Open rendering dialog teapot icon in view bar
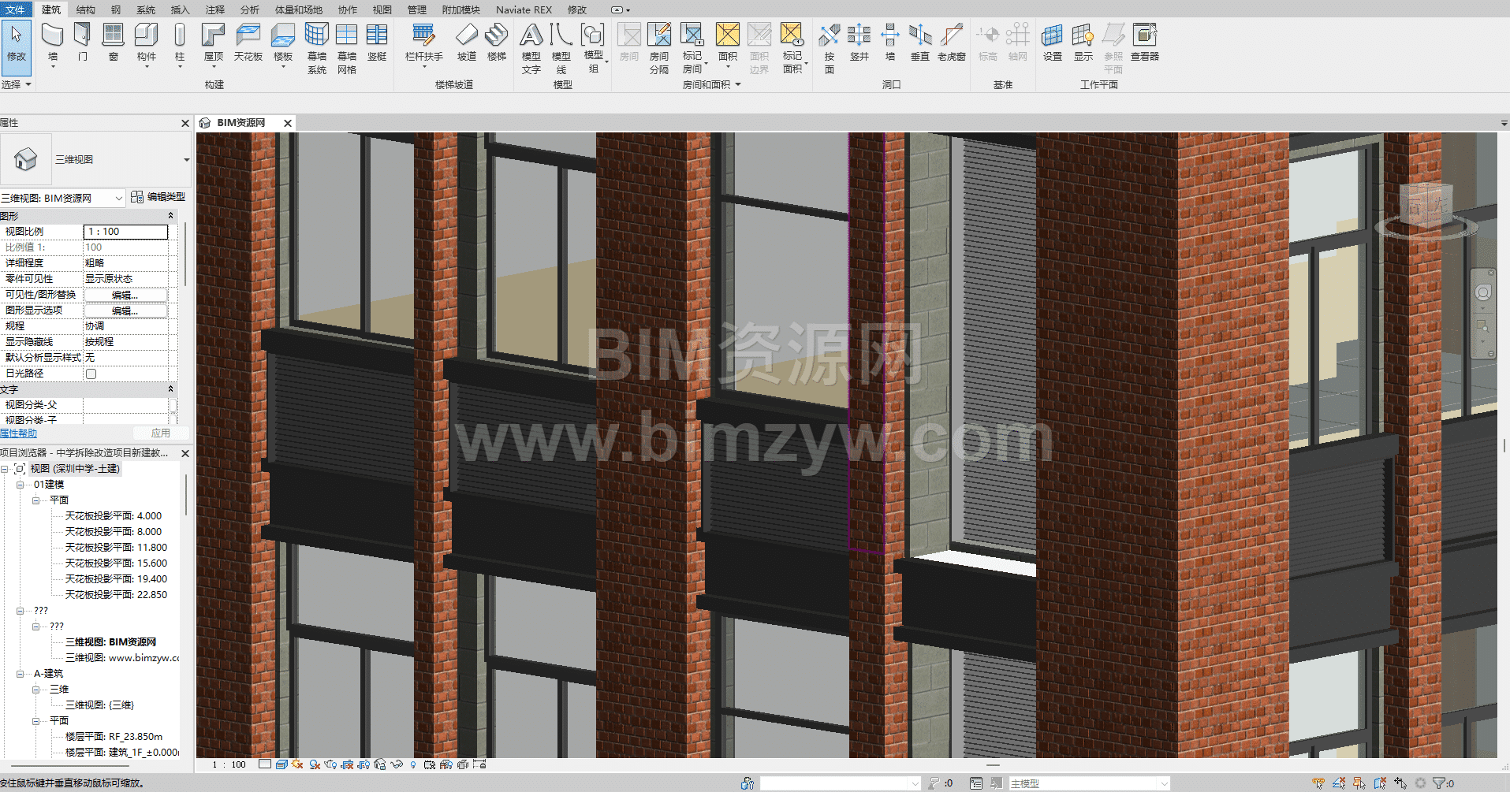1510x792 pixels. point(331,764)
